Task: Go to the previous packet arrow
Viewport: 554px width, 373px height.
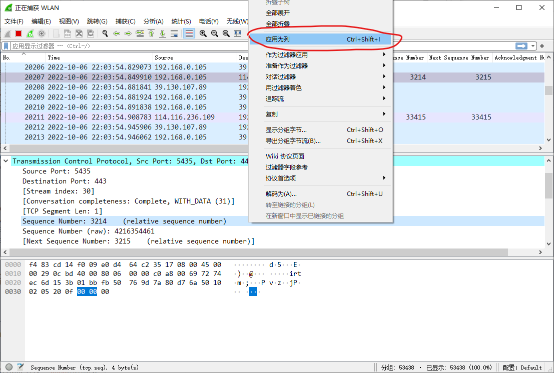Action: coord(117,33)
